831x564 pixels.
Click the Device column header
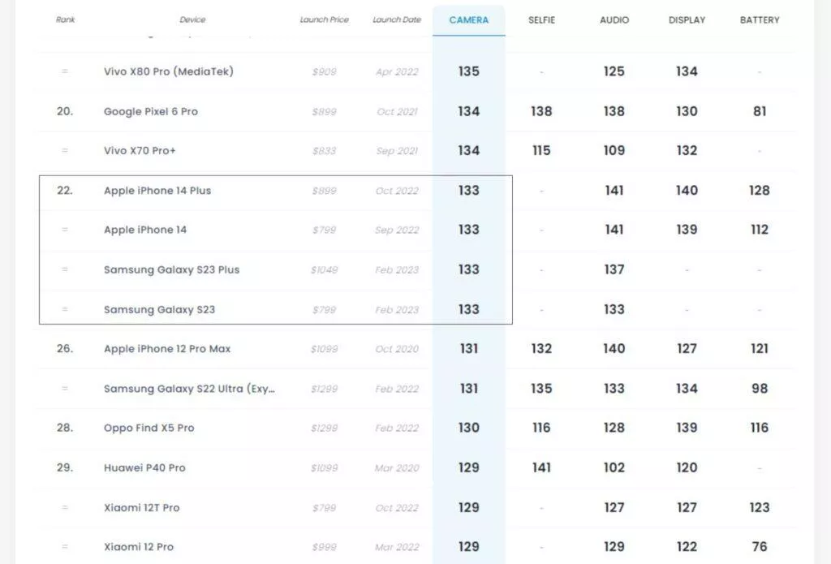click(x=192, y=19)
